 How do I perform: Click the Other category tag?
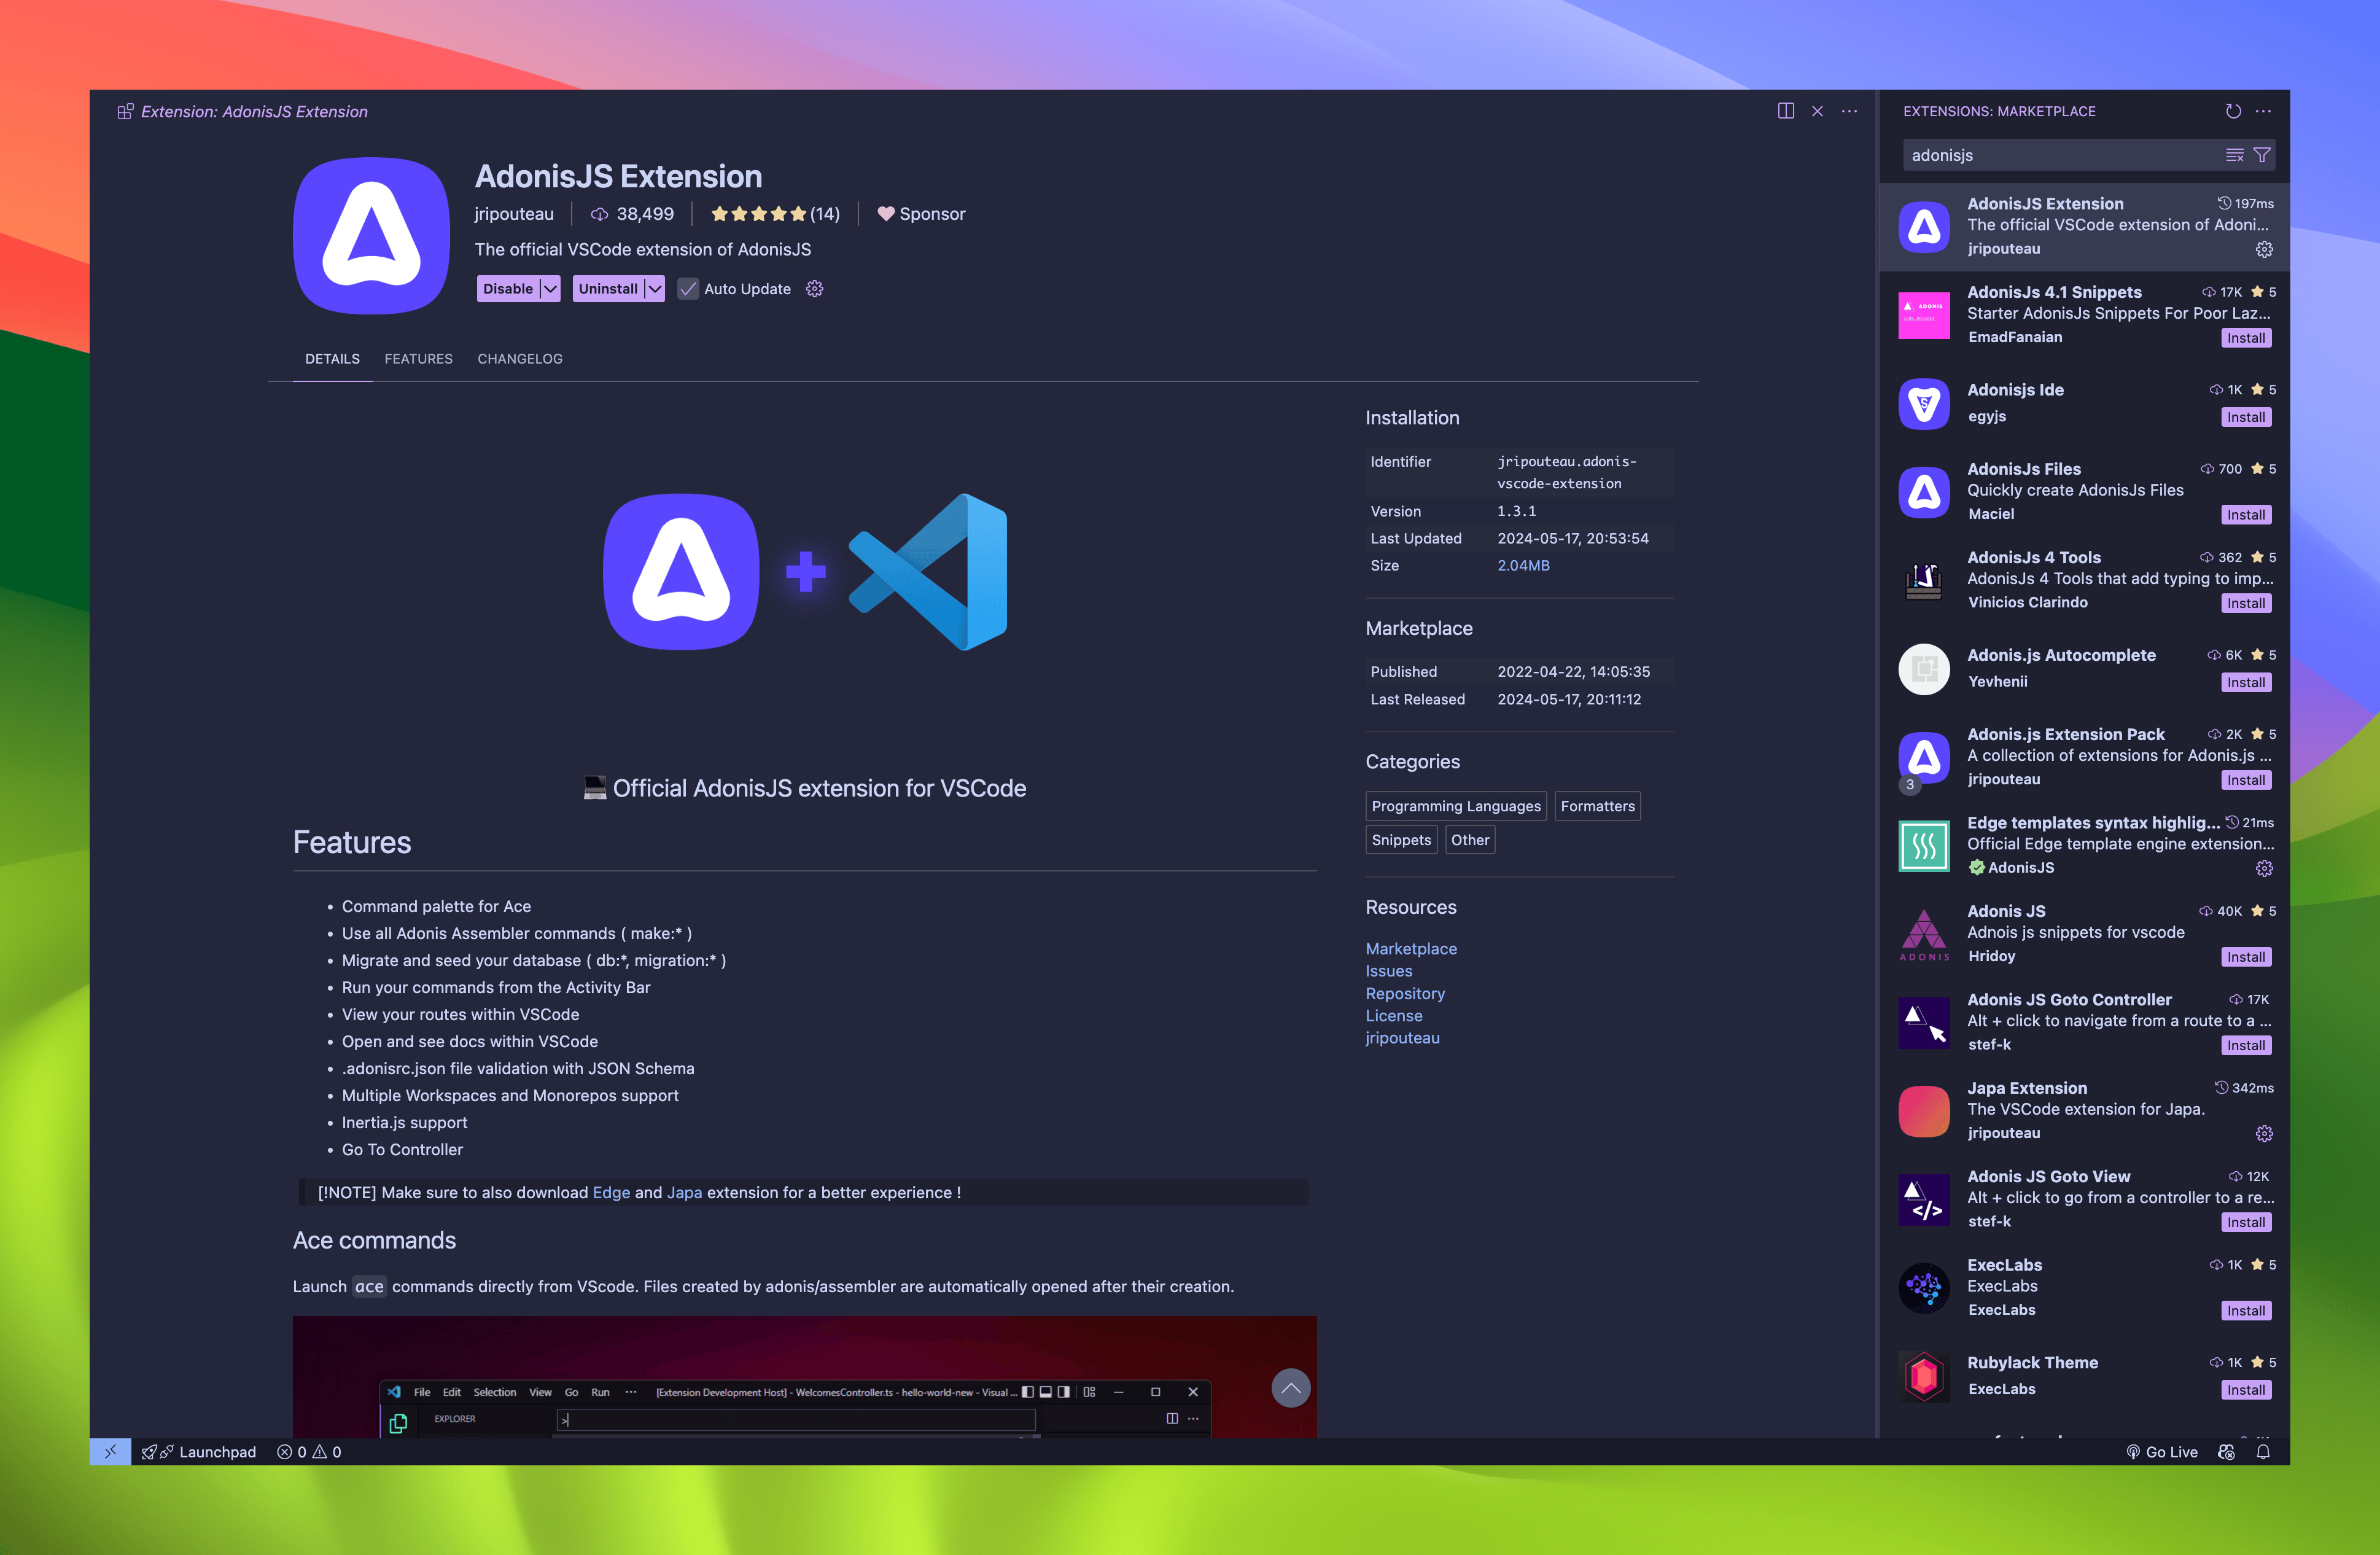tap(1470, 840)
